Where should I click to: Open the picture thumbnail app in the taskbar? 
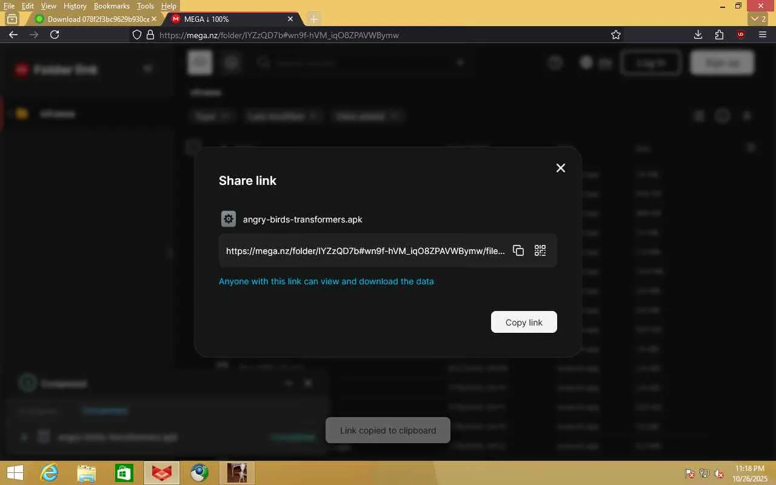(x=237, y=473)
